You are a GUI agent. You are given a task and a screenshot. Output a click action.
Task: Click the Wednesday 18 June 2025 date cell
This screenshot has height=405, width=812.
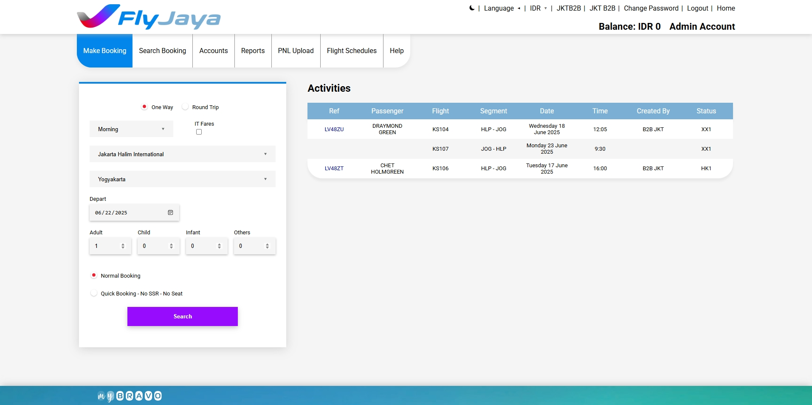tap(547, 129)
